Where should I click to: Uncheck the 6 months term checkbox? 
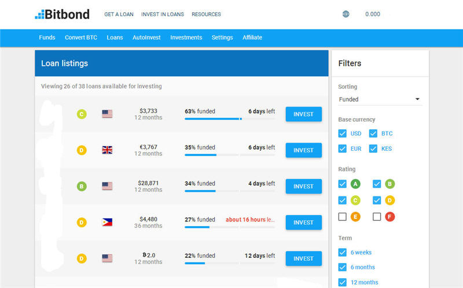tap(342, 267)
